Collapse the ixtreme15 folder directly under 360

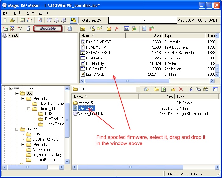(x=23, y=98)
